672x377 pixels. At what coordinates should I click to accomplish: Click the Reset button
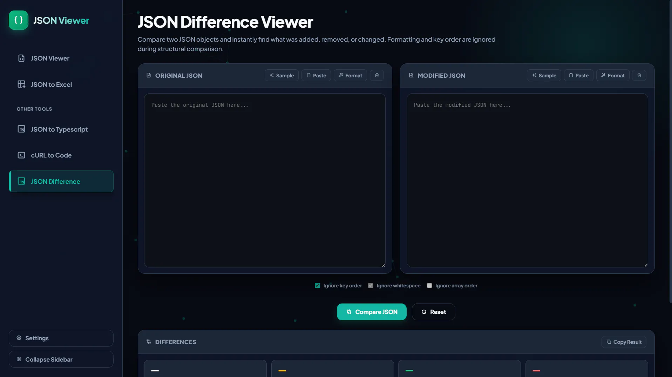[x=433, y=312]
